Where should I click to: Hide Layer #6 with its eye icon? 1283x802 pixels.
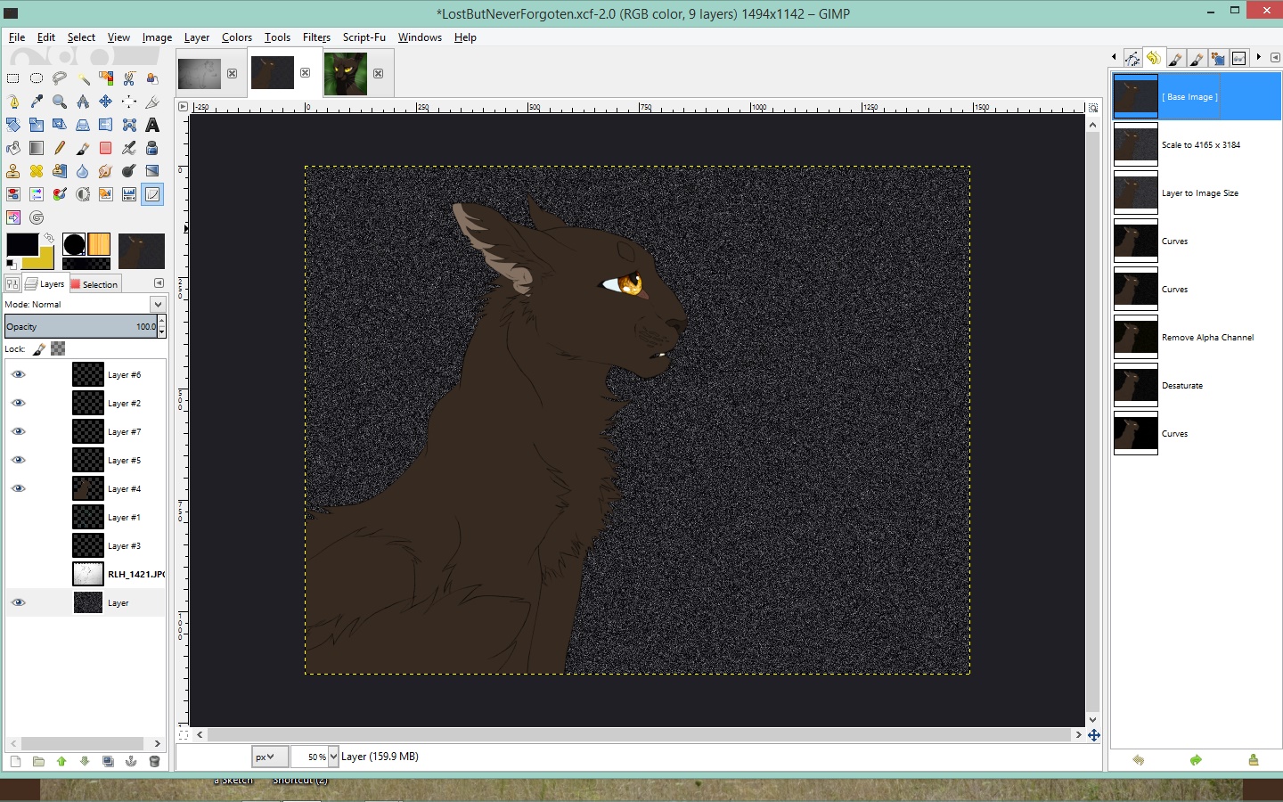point(18,374)
